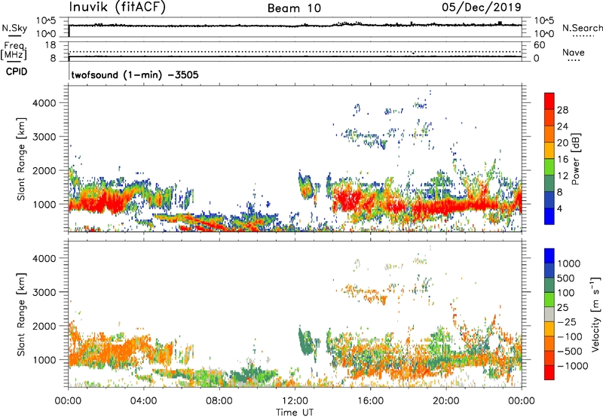
Task: Click the '-500' velocity colorbar value
Action: tap(570, 352)
